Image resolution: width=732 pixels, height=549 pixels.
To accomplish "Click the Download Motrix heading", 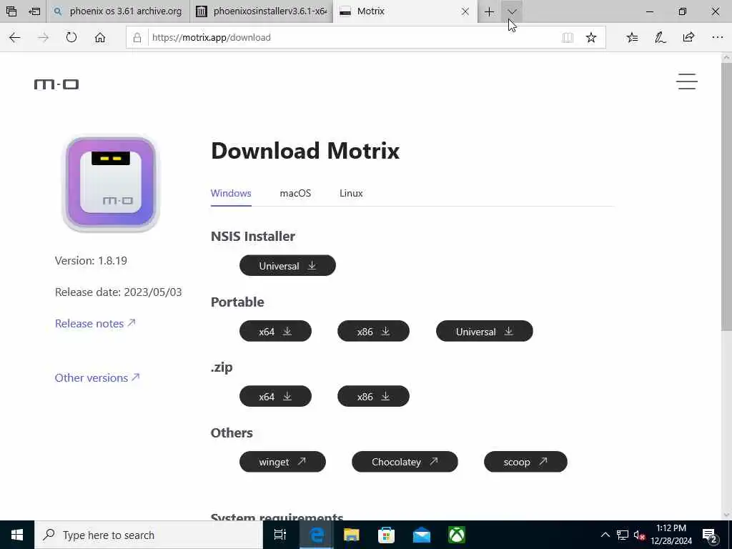I will pyautogui.click(x=305, y=151).
